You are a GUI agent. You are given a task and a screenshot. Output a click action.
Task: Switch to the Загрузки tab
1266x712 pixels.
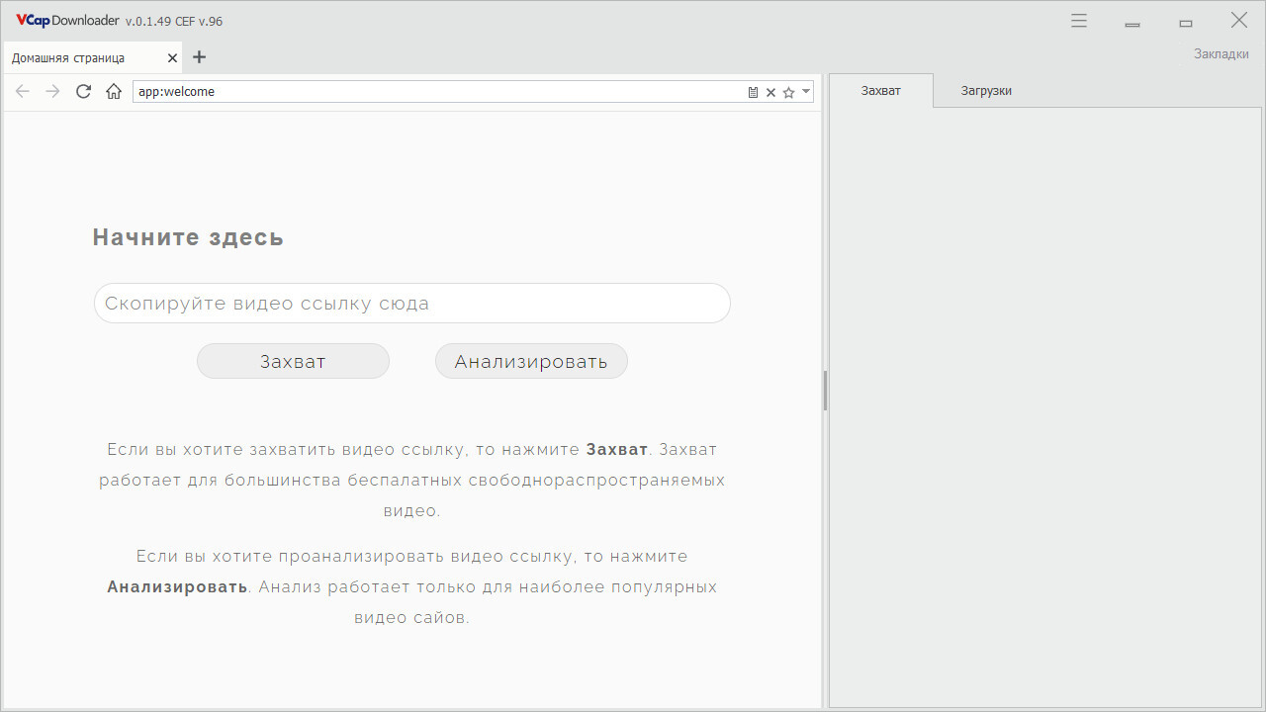[986, 90]
